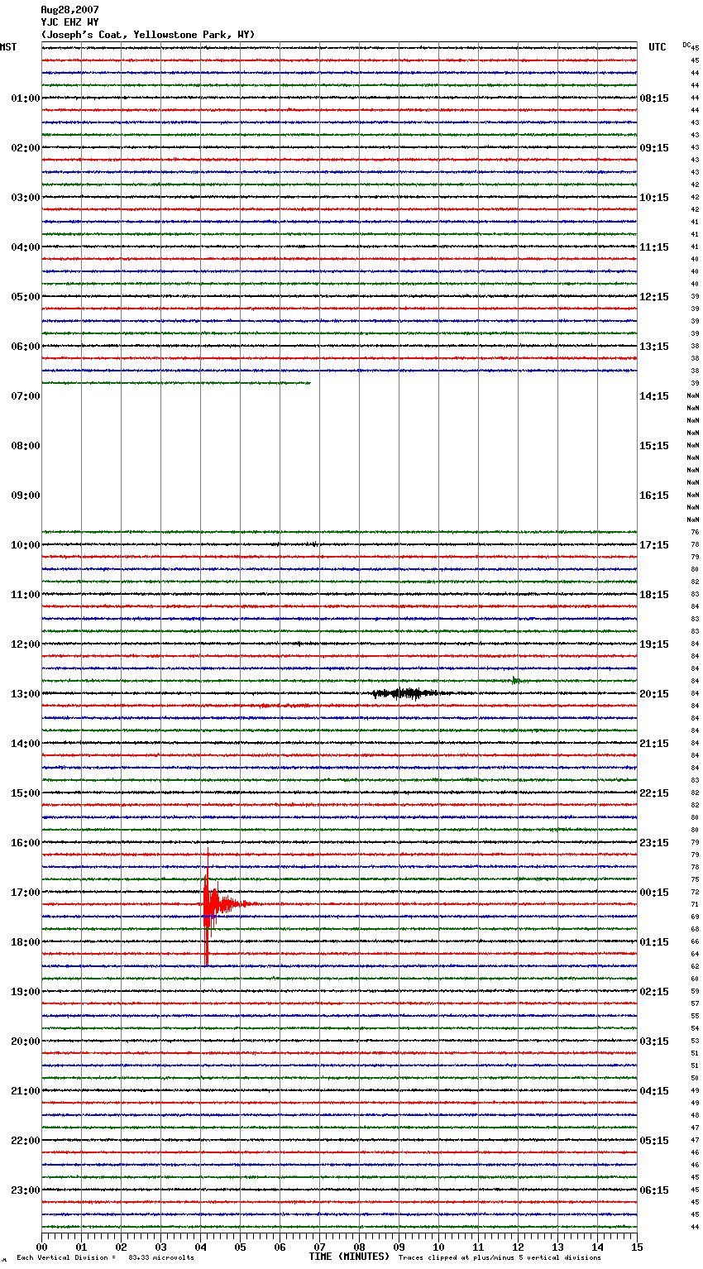This screenshot has height=1269, width=703.
Task: Click the end of the truncated green trace
Action: click(309, 383)
